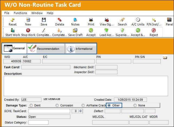The image size is (174, 127).
Task: Click the Status Category field
Action: [x=38, y=122]
